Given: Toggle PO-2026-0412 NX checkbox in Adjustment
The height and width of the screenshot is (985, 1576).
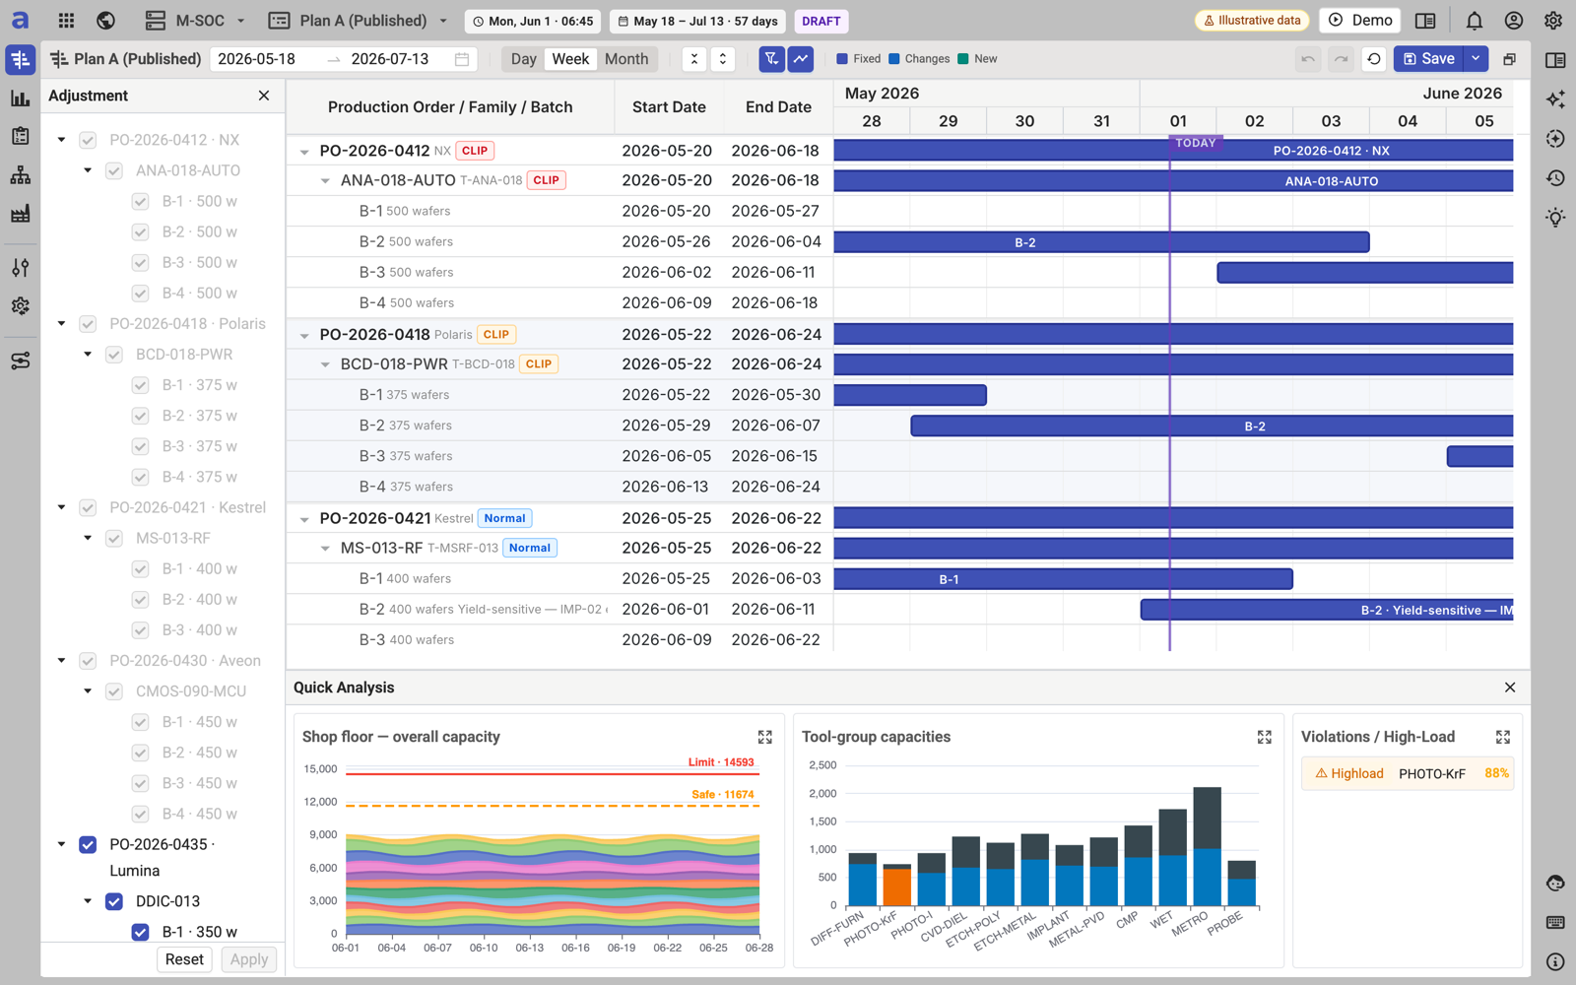Looking at the screenshot, I should (x=88, y=140).
